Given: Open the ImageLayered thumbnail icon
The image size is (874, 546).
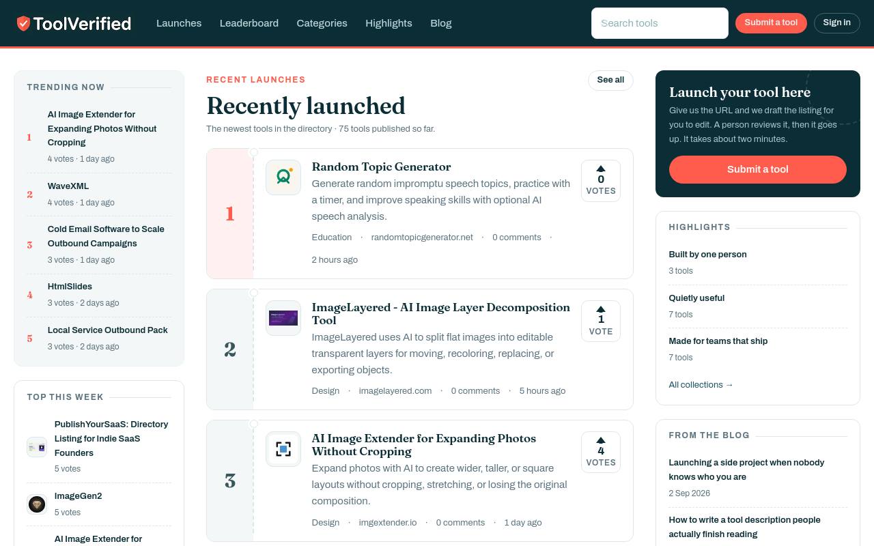Looking at the screenshot, I should [x=283, y=318].
